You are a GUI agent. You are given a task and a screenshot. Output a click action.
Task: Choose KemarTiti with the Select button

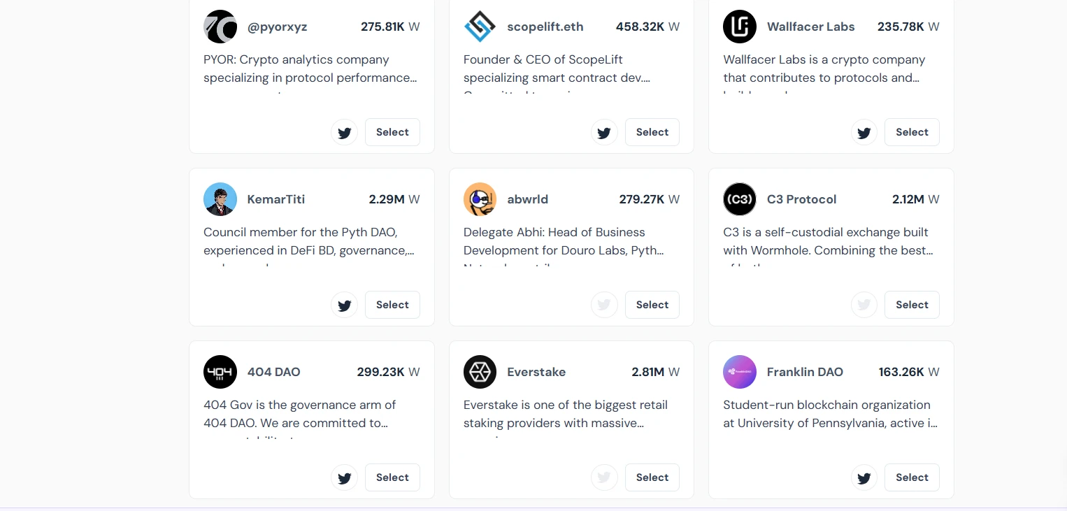392,305
